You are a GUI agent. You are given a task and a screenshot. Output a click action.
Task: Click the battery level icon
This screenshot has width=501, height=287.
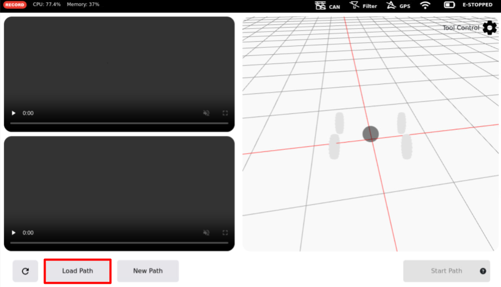[449, 5]
